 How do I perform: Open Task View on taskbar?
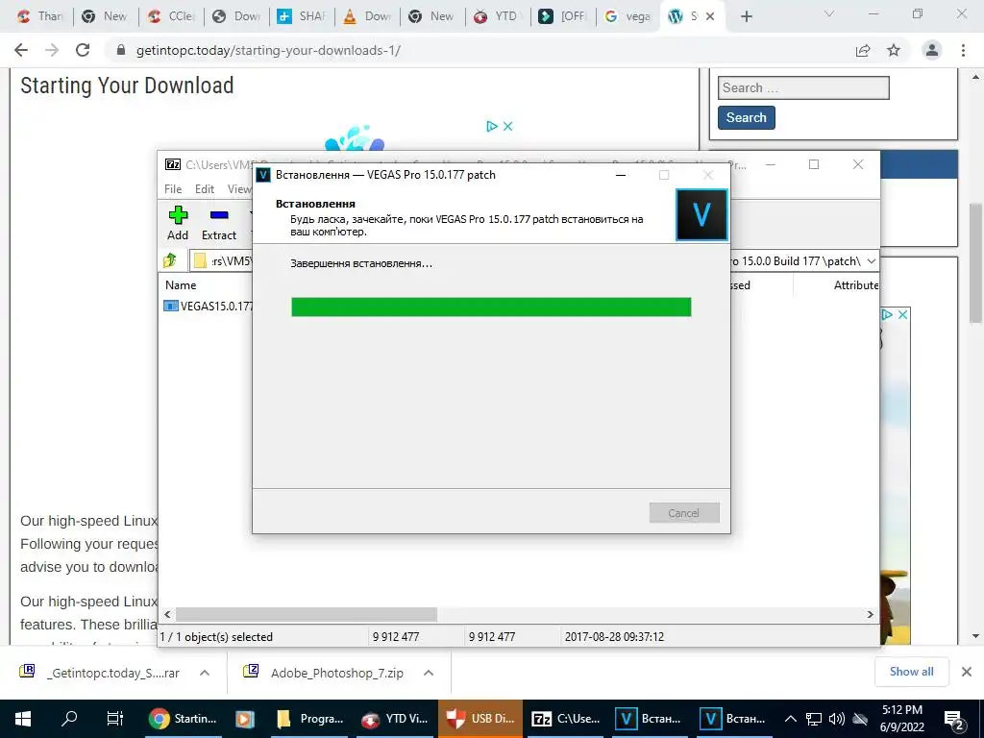coord(115,719)
